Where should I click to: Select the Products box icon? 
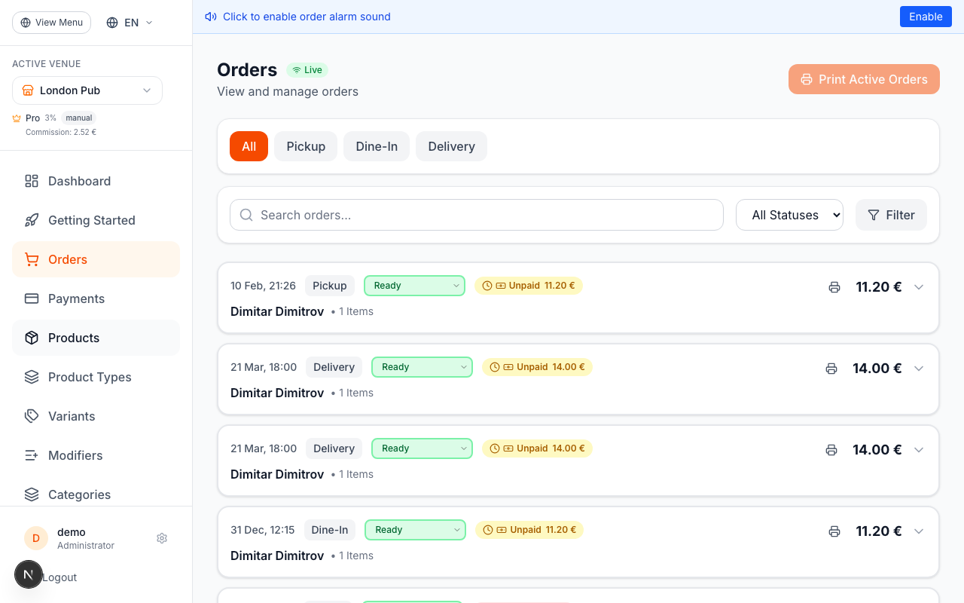click(31, 338)
